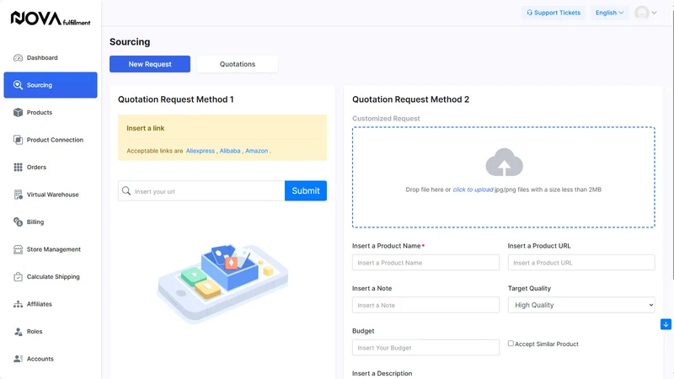The width and height of the screenshot is (674, 379).
Task: Switch to the Quotations tab
Action: point(238,64)
